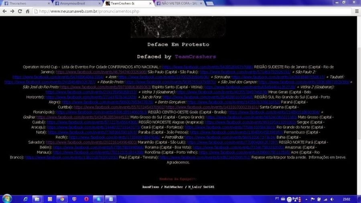Open the Porto Velho Rondônia event link
This screenshot has height=203, width=361.
pos(244,152)
